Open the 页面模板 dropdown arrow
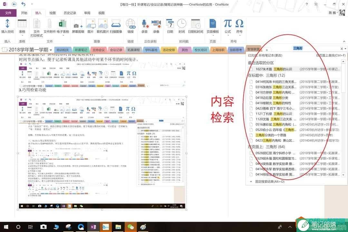The image size is (348, 232). click(213, 35)
